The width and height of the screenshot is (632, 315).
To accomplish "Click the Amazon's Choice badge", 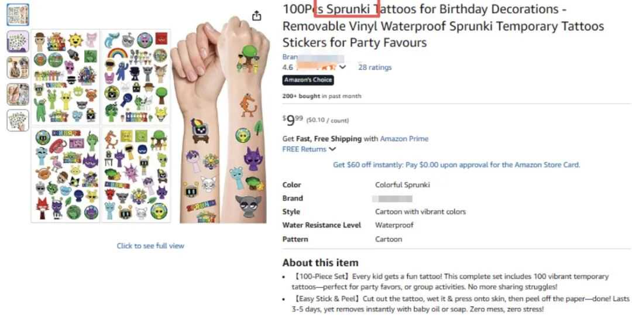I will pos(308,80).
